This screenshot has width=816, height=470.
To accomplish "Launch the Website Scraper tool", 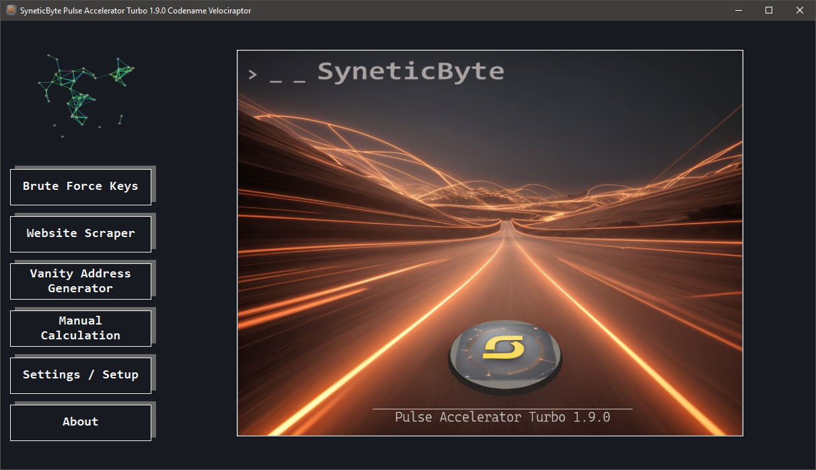I will pos(81,234).
